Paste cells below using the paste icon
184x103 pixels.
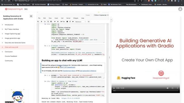[51, 22]
